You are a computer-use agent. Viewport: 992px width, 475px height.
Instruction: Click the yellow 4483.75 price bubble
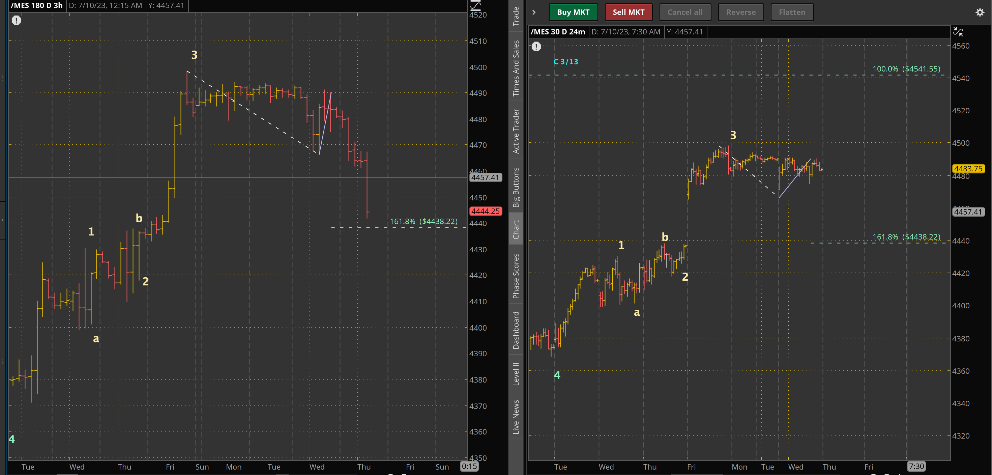[x=968, y=169]
